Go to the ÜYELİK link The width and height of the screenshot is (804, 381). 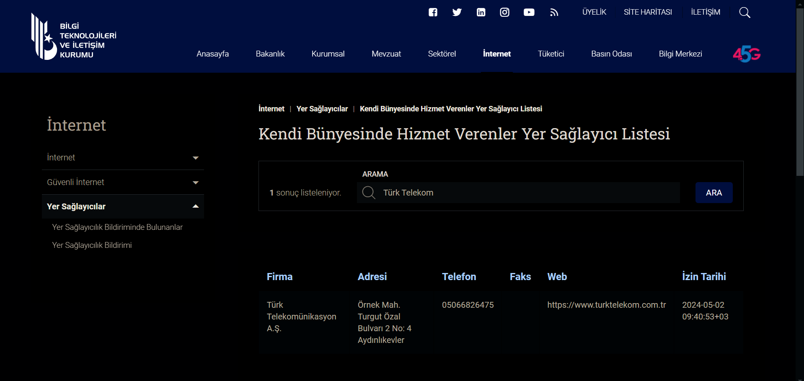(594, 12)
